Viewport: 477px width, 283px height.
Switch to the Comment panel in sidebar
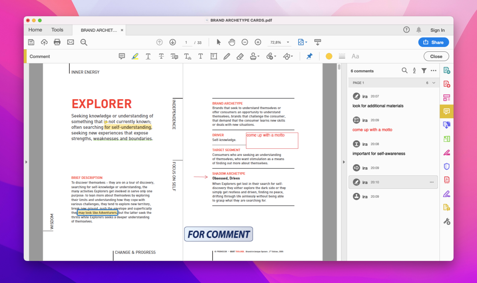pyautogui.click(x=446, y=111)
